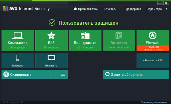Click the radar scan icon next to Сканировать
The image size is (171, 104).
click(x=6, y=74)
